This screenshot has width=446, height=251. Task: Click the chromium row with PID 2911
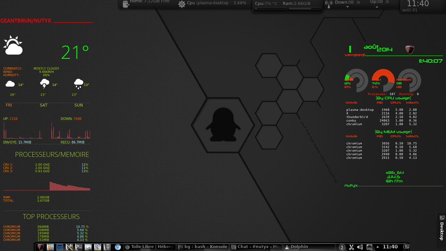[x=381, y=158]
